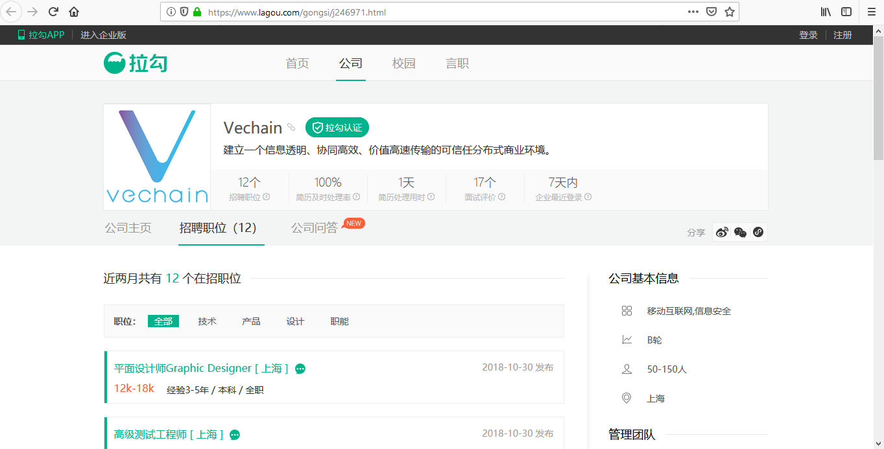Screen dimensions: 884x449
Task: Open 言职 navigation item
Action: click(x=457, y=63)
